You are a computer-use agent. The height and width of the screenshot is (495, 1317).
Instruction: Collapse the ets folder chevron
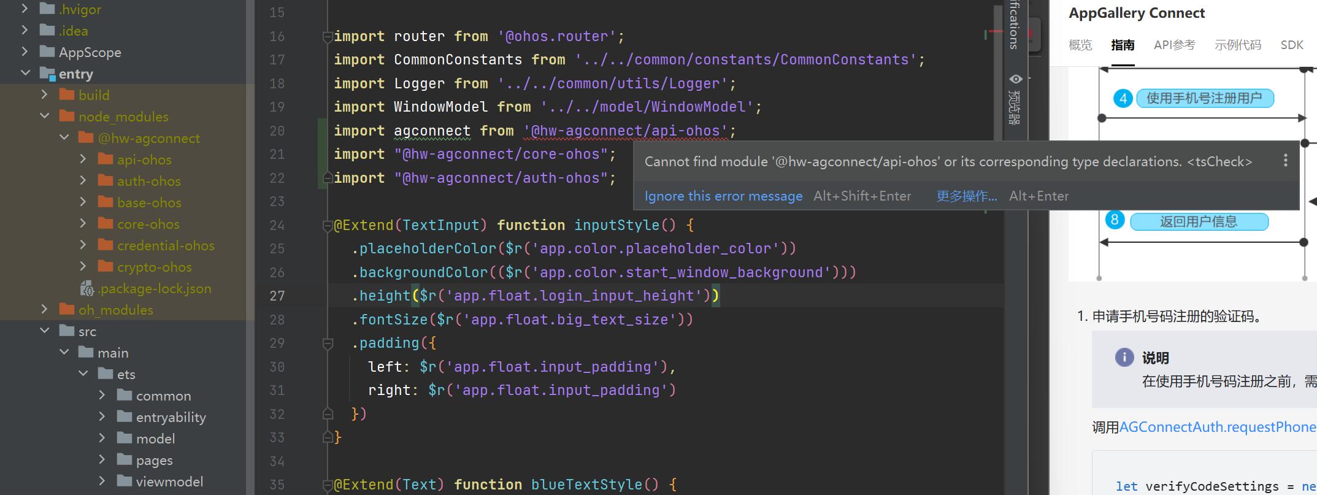(x=83, y=374)
